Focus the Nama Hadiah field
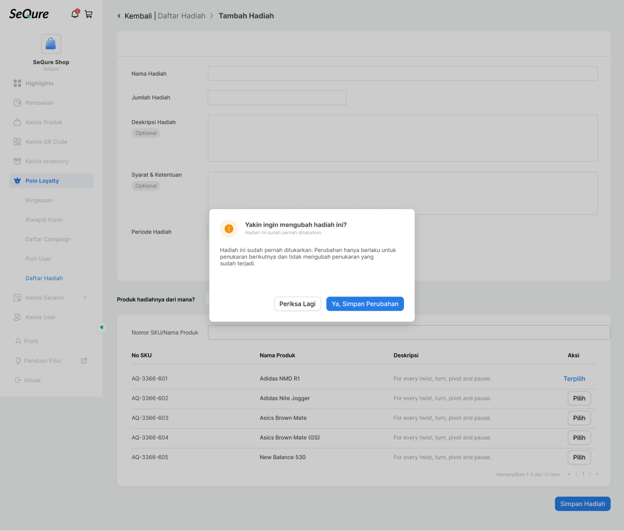Screen dimensions: 624x531 click(403, 74)
